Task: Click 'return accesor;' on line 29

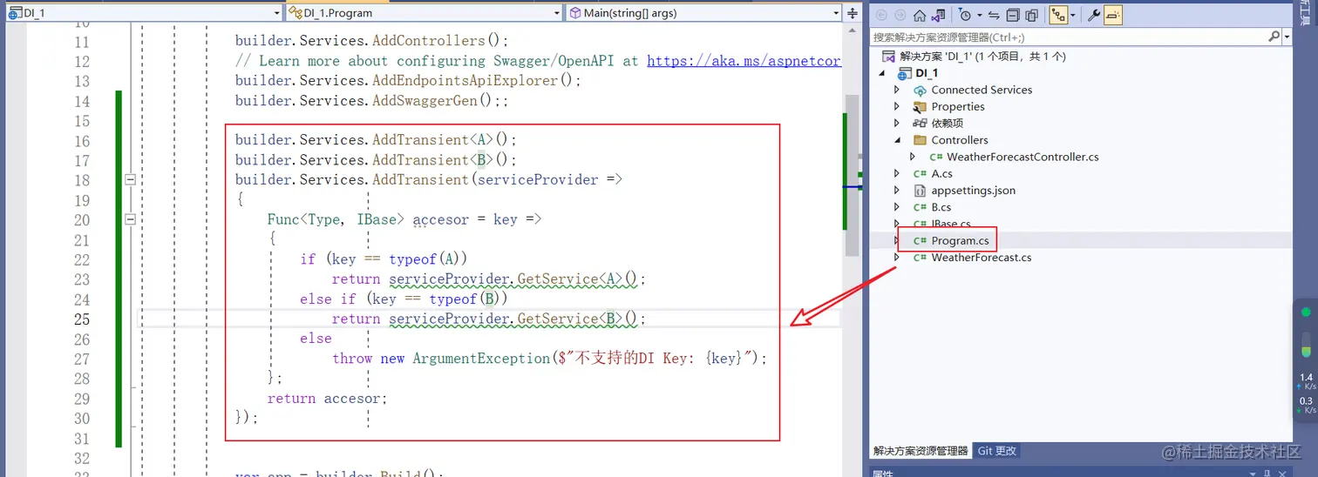Action: [x=327, y=399]
